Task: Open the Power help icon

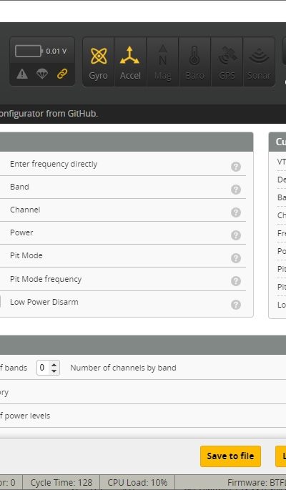Action: coord(236,235)
